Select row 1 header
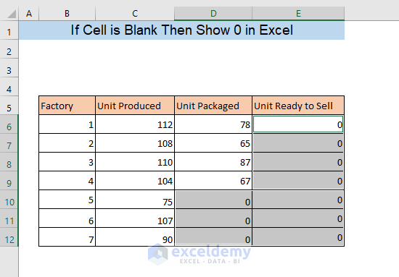The height and width of the screenshot is (277, 399). pos(9,30)
